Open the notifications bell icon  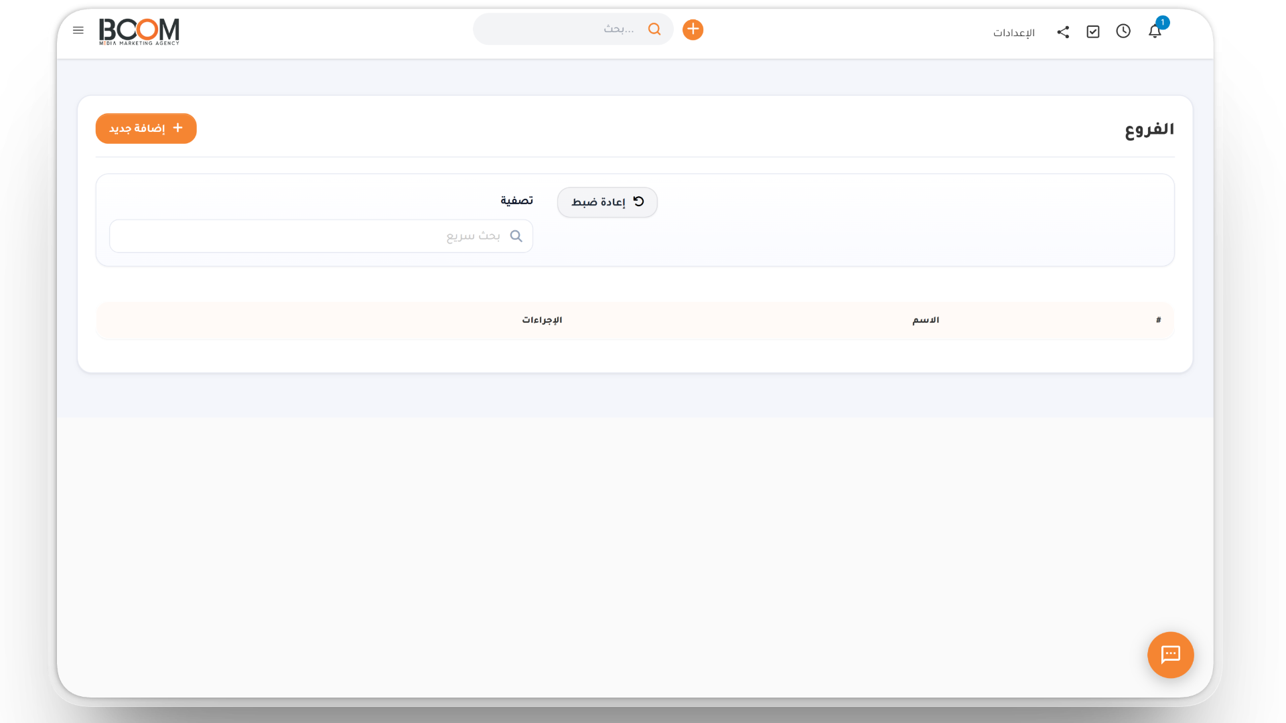[1155, 31]
